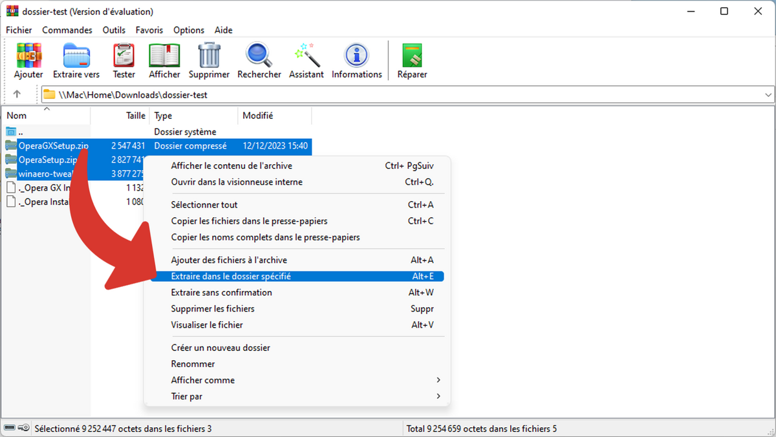Open the Favoris menu
Viewport: 776px width, 437px height.
[x=149, y=30]
